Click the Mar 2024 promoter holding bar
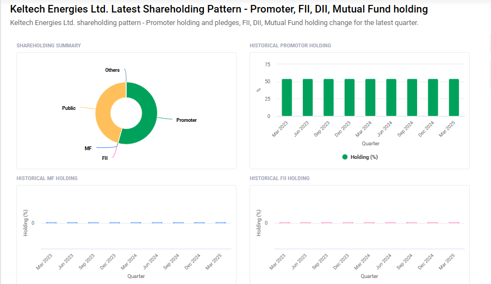The image size is (491, 284). click(x=370, y=97)
